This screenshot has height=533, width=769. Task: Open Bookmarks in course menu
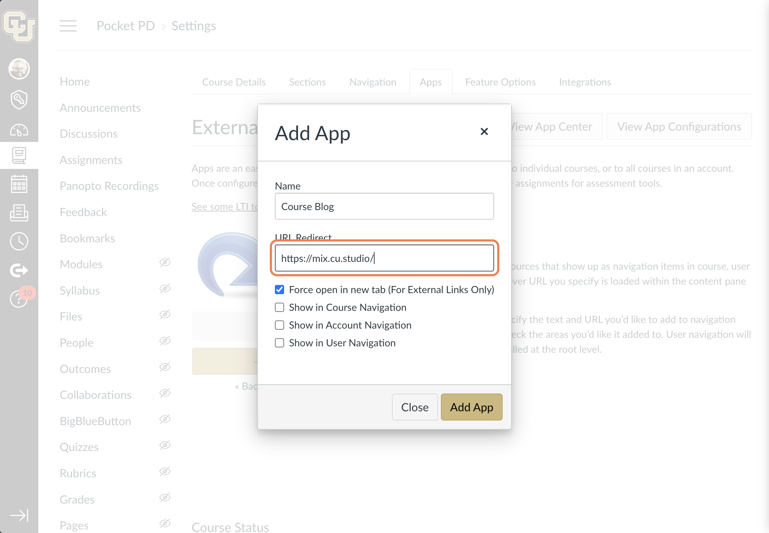87,238
